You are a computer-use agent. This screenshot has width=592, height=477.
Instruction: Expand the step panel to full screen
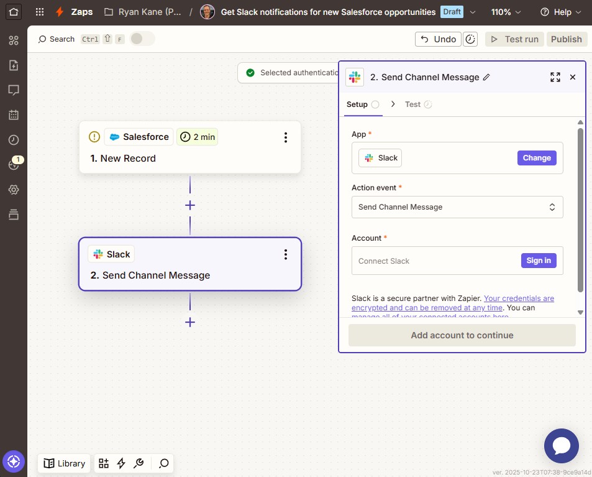pyautogui.click(x=555, y=77)
